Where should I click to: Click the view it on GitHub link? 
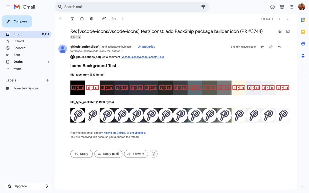(115, 133)
